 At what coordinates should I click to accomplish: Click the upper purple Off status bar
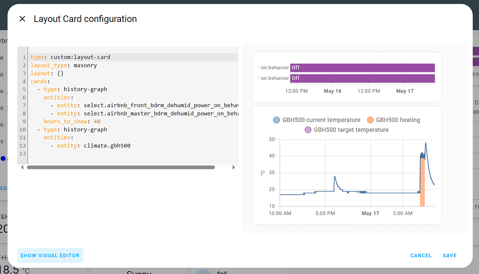(x=363, y=67)
